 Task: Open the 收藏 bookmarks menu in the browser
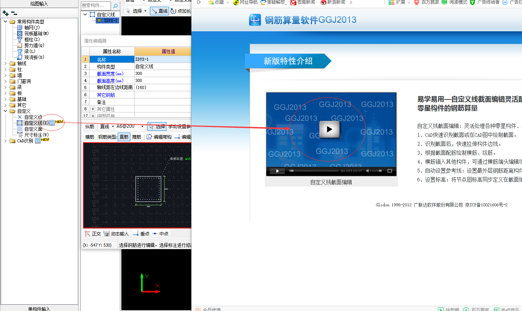(218, 2)
